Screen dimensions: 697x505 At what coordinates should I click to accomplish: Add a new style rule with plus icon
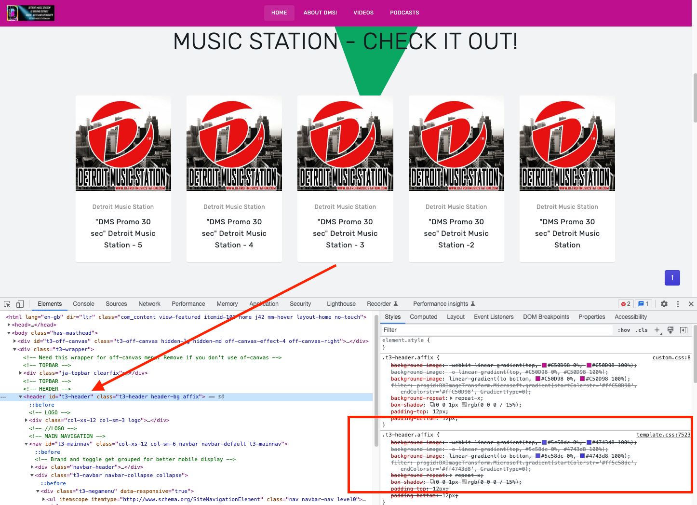click(x=657, y=330)
